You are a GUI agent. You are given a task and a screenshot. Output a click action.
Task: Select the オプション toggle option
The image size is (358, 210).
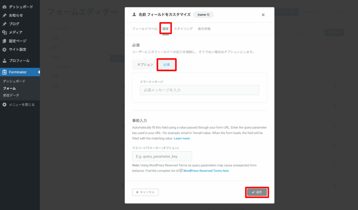coord(145,65)
